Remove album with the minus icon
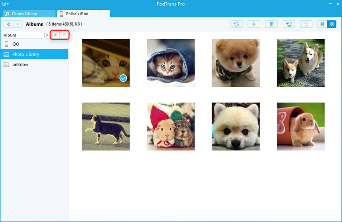This screenshot has height=222, width=342. pyautogui.click(x=64, y=35)
